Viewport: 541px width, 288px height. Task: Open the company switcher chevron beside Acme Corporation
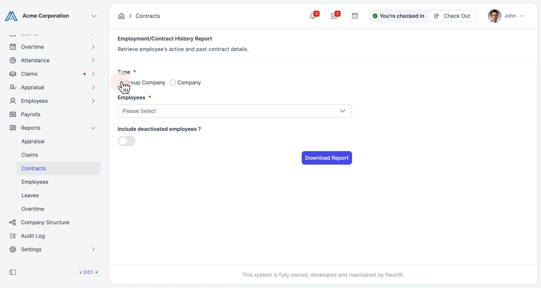coord(94,16)
